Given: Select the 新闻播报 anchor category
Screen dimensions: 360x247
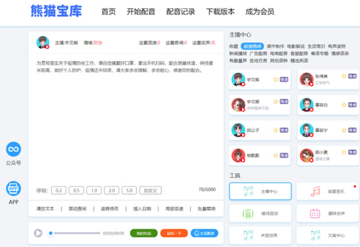Looking at the screenshot, I should [x=238, y=54].
